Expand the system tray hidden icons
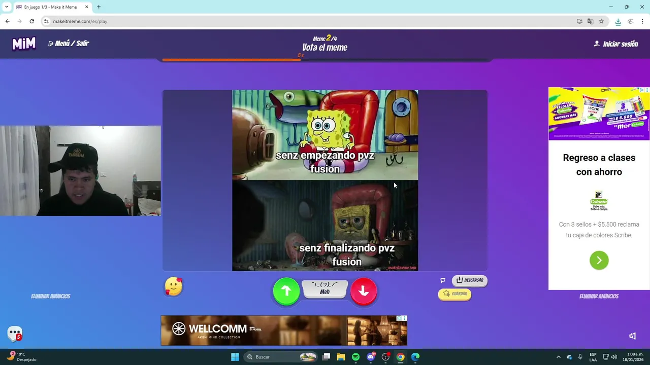 559,357
